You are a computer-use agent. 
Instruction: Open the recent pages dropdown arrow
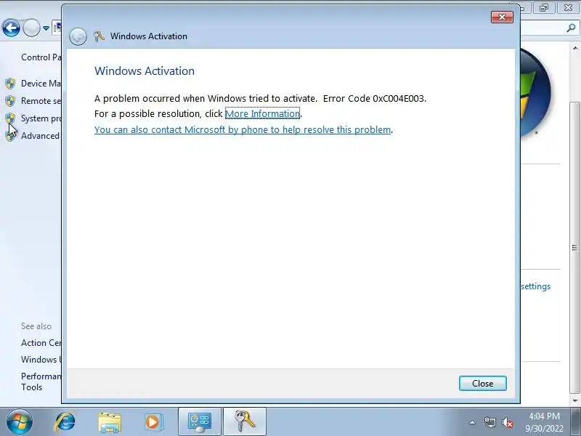pyautogui.click(x=46, y=28)
